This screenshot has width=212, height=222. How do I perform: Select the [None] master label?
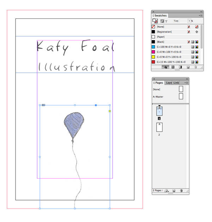(157, 89)
